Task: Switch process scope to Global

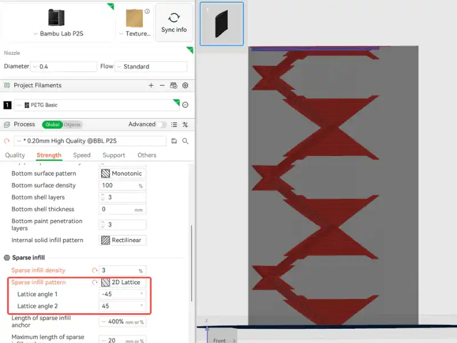Action: (52, 125)
